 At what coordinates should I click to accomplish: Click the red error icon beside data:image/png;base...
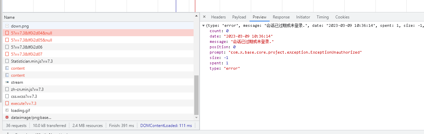[7, 117]
